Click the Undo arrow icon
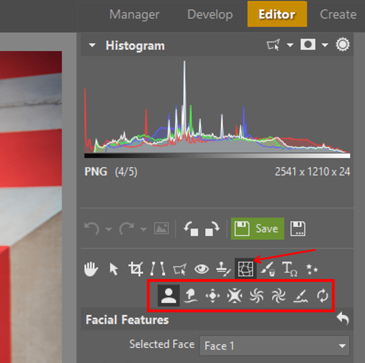 tap(92, 228)
